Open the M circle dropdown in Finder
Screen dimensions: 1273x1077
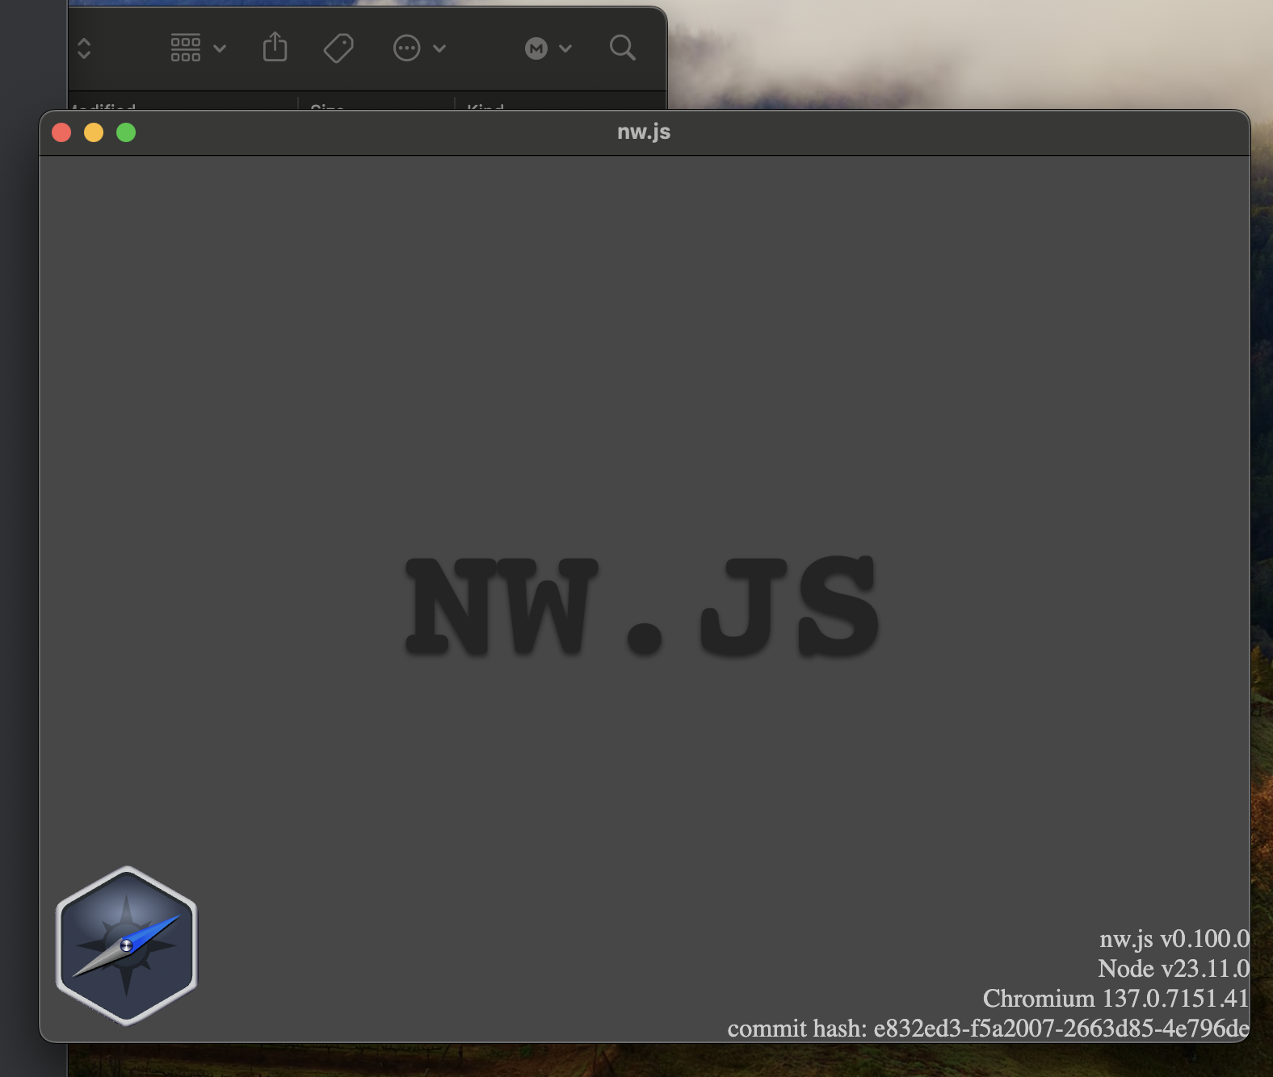(x=548, y=48)
